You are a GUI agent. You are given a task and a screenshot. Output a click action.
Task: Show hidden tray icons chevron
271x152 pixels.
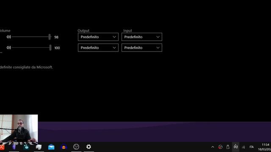[213, 147]
